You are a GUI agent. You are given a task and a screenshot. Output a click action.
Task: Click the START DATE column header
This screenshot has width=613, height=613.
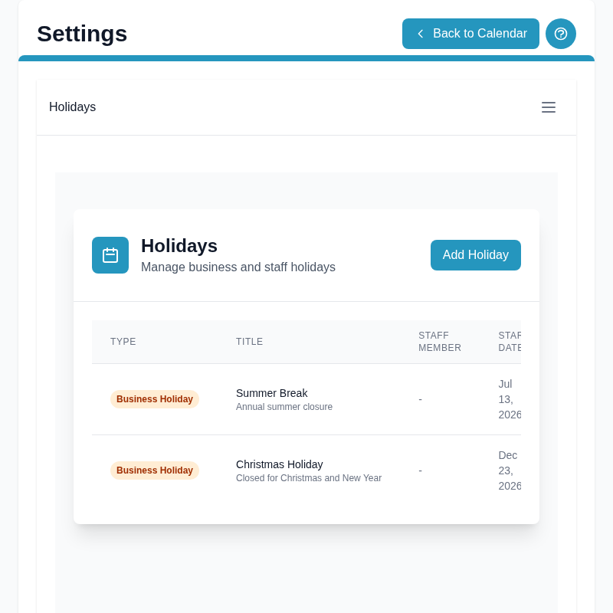(510, 342)
